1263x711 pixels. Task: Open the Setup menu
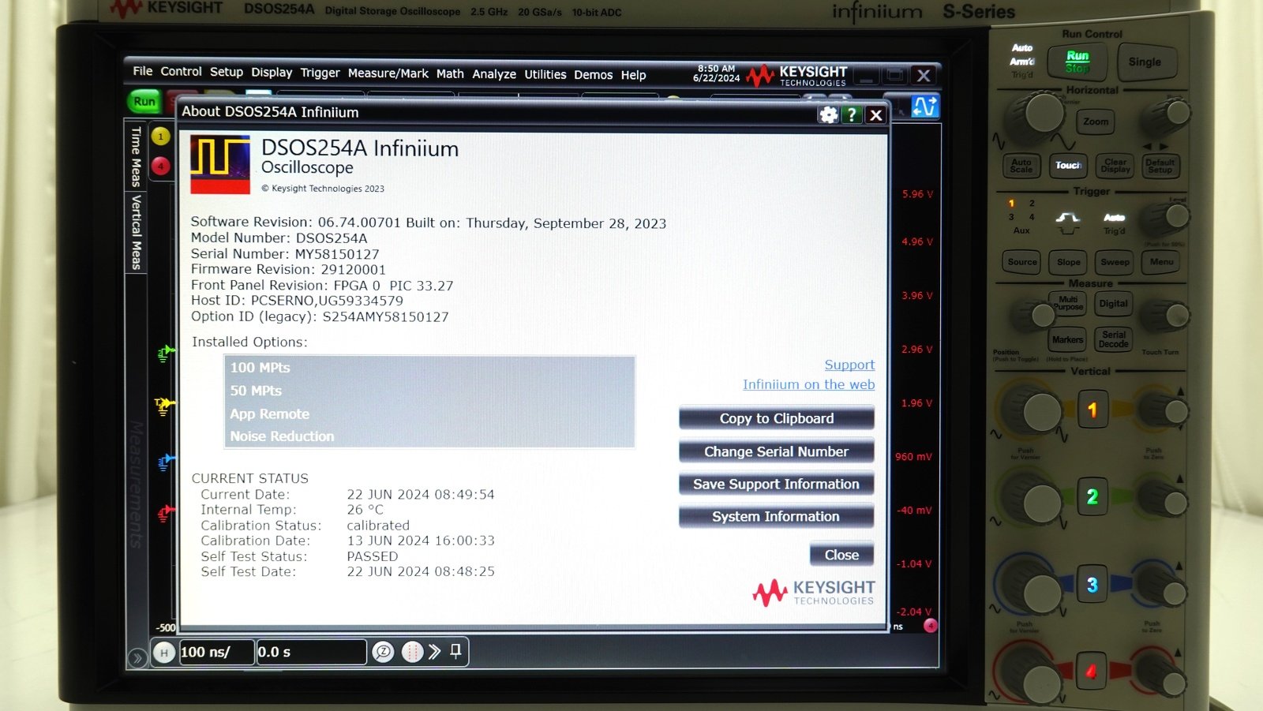point(227,72)
